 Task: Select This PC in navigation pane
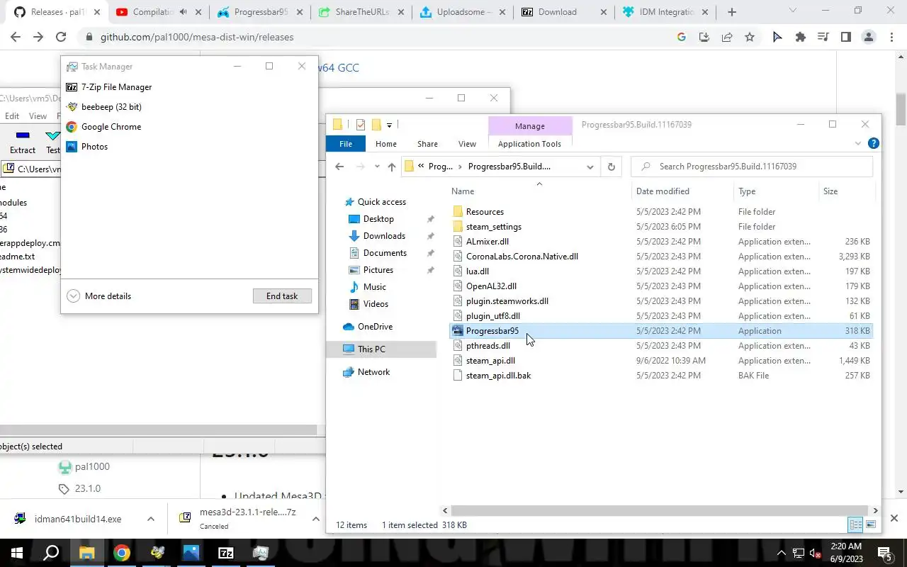[371, 349]
